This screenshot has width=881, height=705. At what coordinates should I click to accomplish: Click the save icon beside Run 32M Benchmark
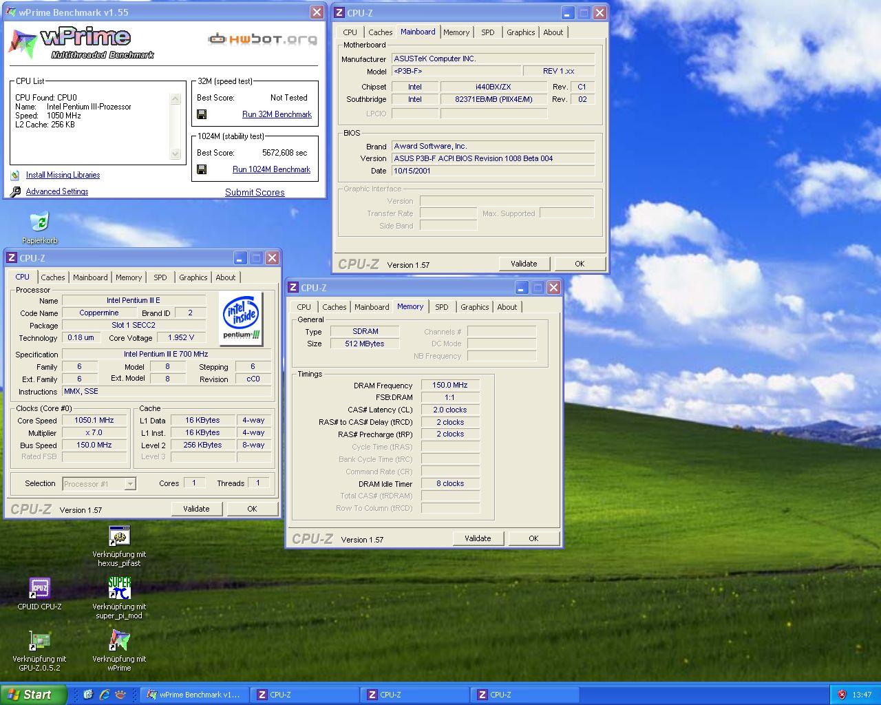(202, 114)
